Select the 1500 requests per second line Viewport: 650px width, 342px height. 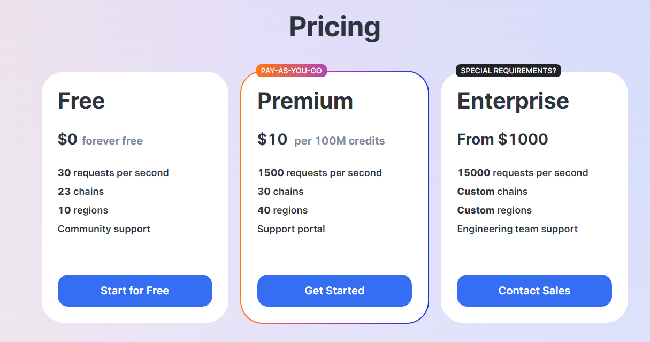(x=319, y=173)
